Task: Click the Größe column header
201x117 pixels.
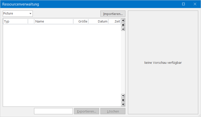Action: [x=81, y=21]
